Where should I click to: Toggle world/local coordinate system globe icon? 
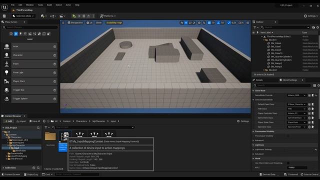pos(199,22)
